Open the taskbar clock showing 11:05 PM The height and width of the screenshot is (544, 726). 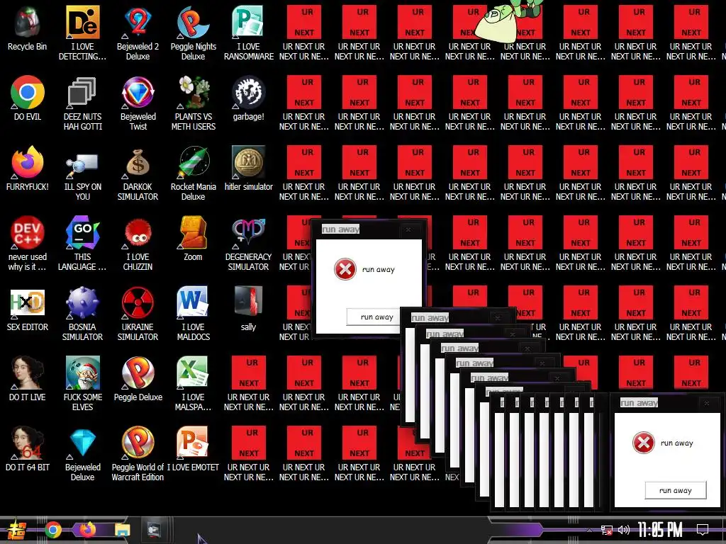pos(660,530)
